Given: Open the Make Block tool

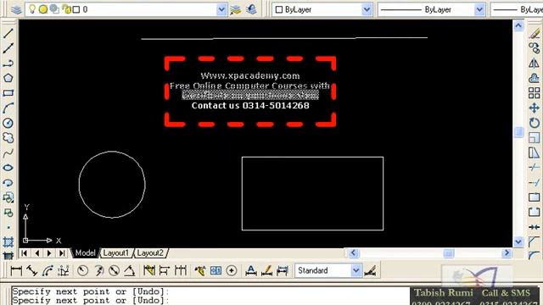Looking at the screenshot, I should pos(8,213).
